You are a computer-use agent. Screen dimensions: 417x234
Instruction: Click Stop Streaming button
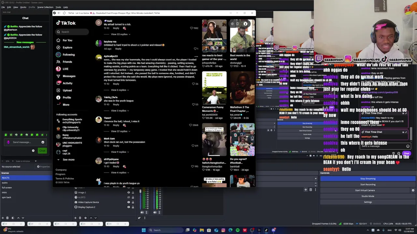tap(368, 179)
